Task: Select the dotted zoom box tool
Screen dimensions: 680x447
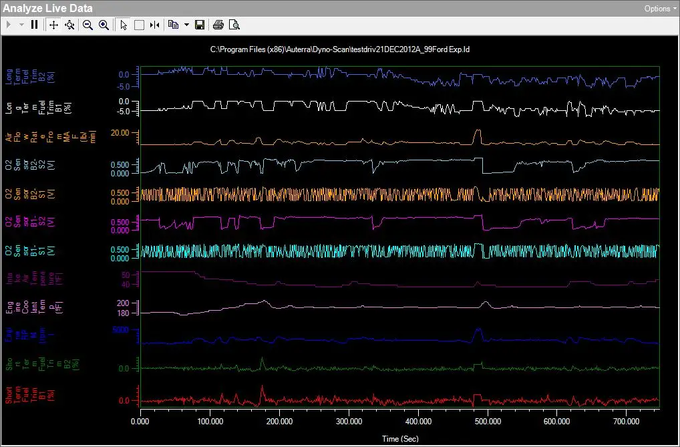Action: click(x=139, y=25)
